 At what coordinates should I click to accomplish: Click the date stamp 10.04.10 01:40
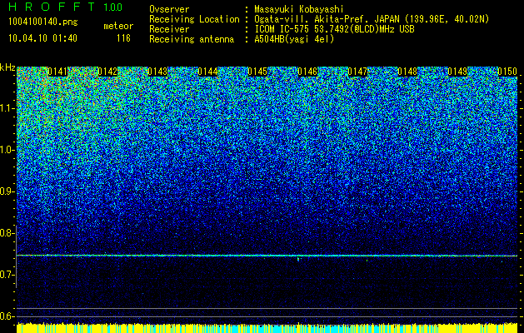pyautogui.click(x=42, y=38)
